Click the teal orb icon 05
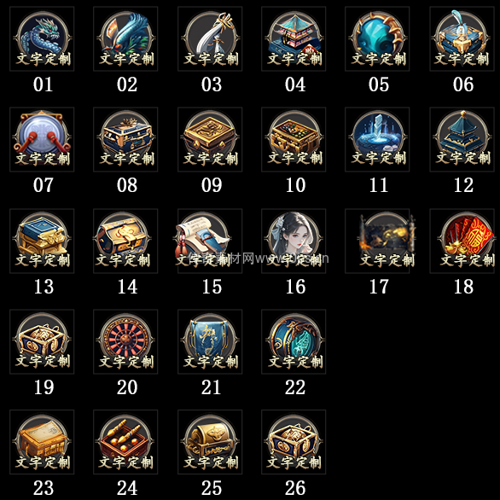500x500 pixels. (377, 38)
